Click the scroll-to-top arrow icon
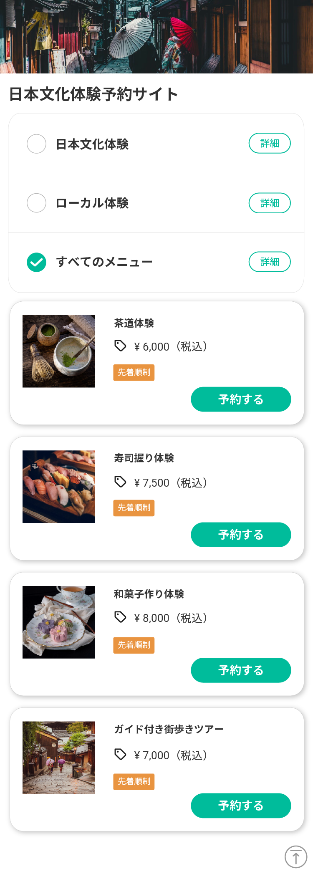 295,856
